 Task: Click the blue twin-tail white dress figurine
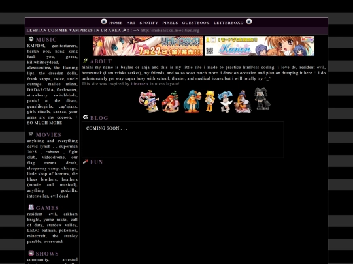[224, 102]
